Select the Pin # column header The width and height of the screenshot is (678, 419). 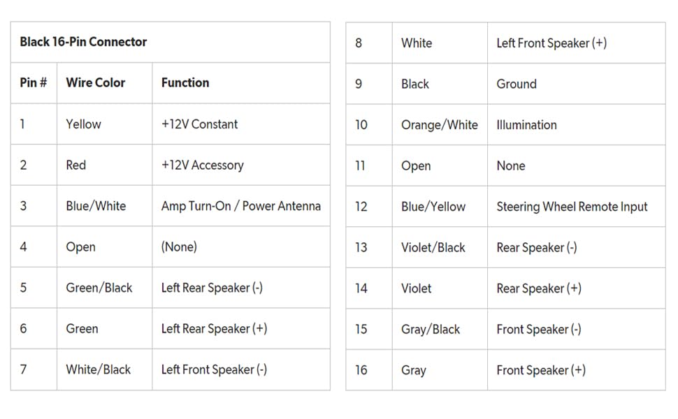click(x=34, y=82)
